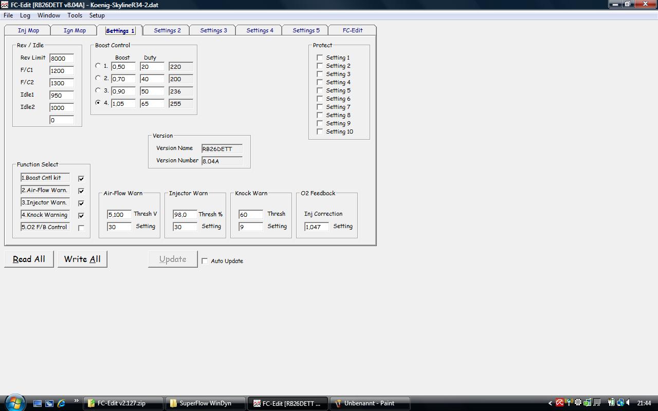Image resolution: width=658 pixels, height=411 pixels.
Task: Launch Internet Explorer from quick launch
Action: (x=61, y=403)
